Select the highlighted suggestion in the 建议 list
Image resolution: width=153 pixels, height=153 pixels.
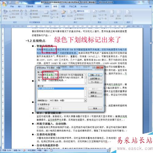point(61,89)
